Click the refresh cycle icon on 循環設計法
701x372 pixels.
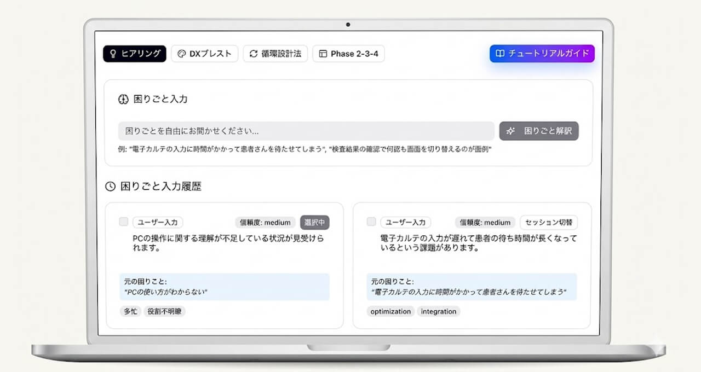[252, 53]
